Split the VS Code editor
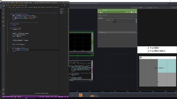The image size is (177, 99). [65, 5]
